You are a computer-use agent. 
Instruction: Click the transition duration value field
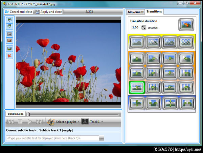136,27
